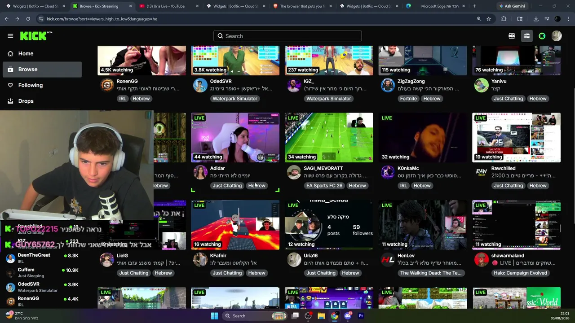Open the LielG channel name link
Viewport: 575px width, 323px height.
122,256
